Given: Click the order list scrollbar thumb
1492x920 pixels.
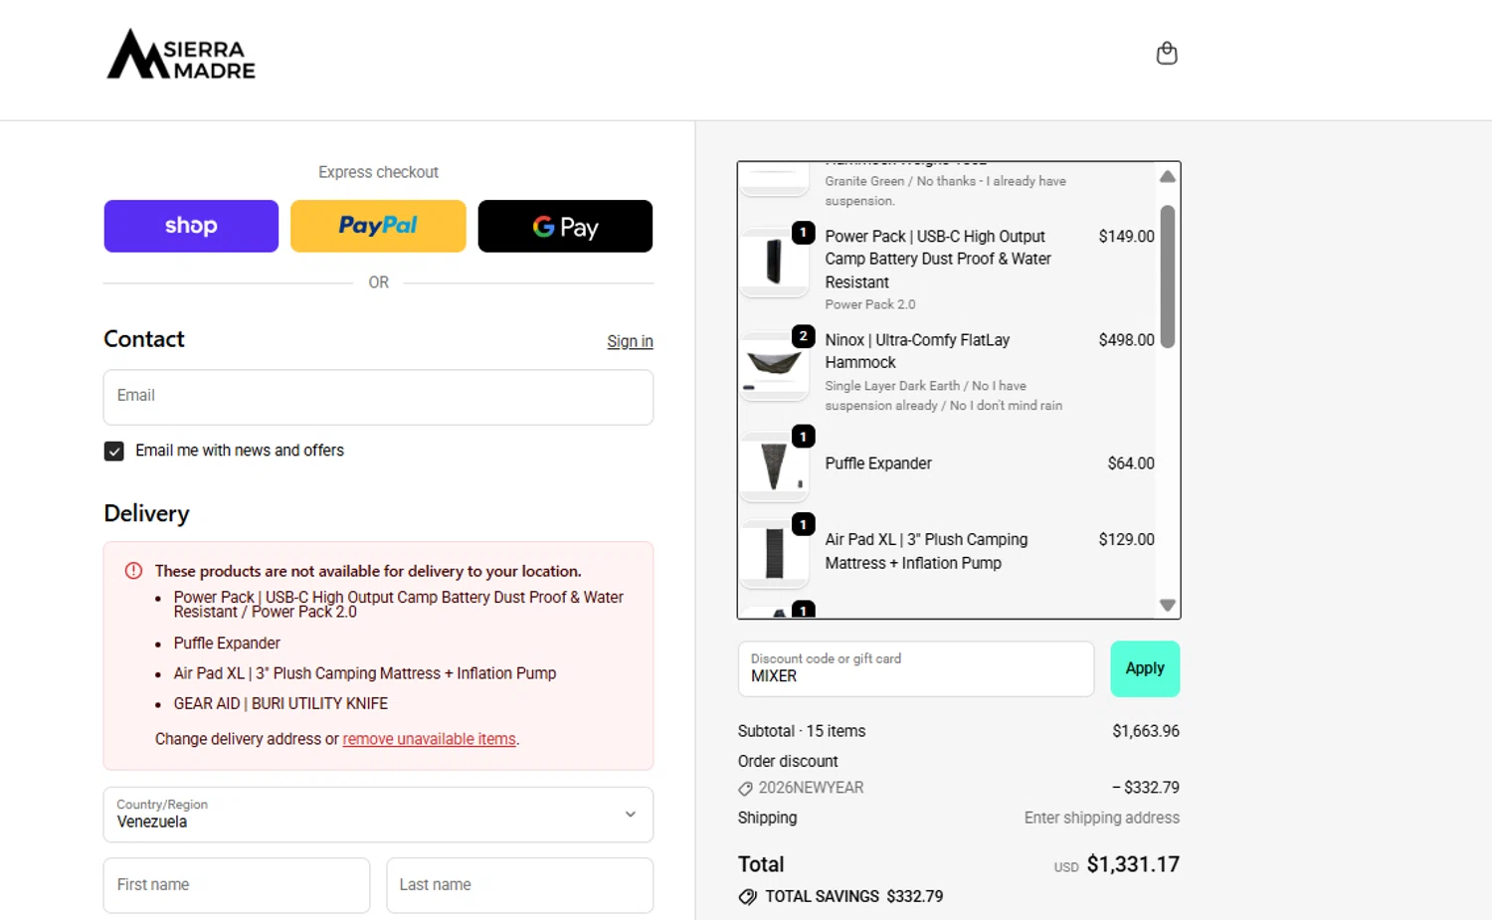Looking at the screenshot, I should 1168,276.
